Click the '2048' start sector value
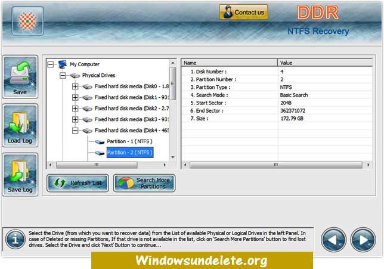The width and height of the screenshot is (384, 269). pyautogui.click(x=286, y=103)
